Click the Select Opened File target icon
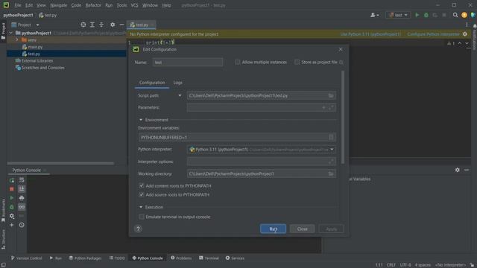Viewport: 477px width, 268px height. [x=83, y=25]
